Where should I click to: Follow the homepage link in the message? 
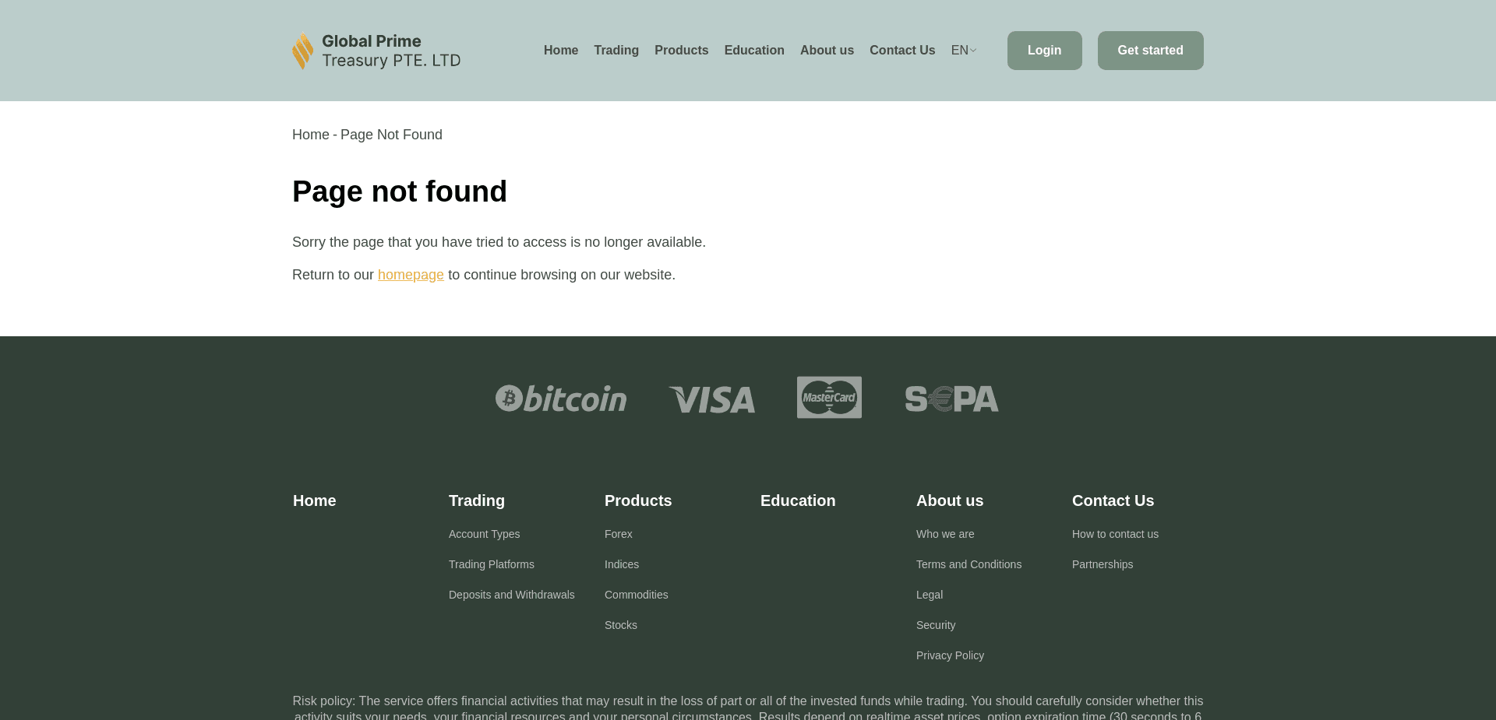pyautogui.click(x=411, y=274)
